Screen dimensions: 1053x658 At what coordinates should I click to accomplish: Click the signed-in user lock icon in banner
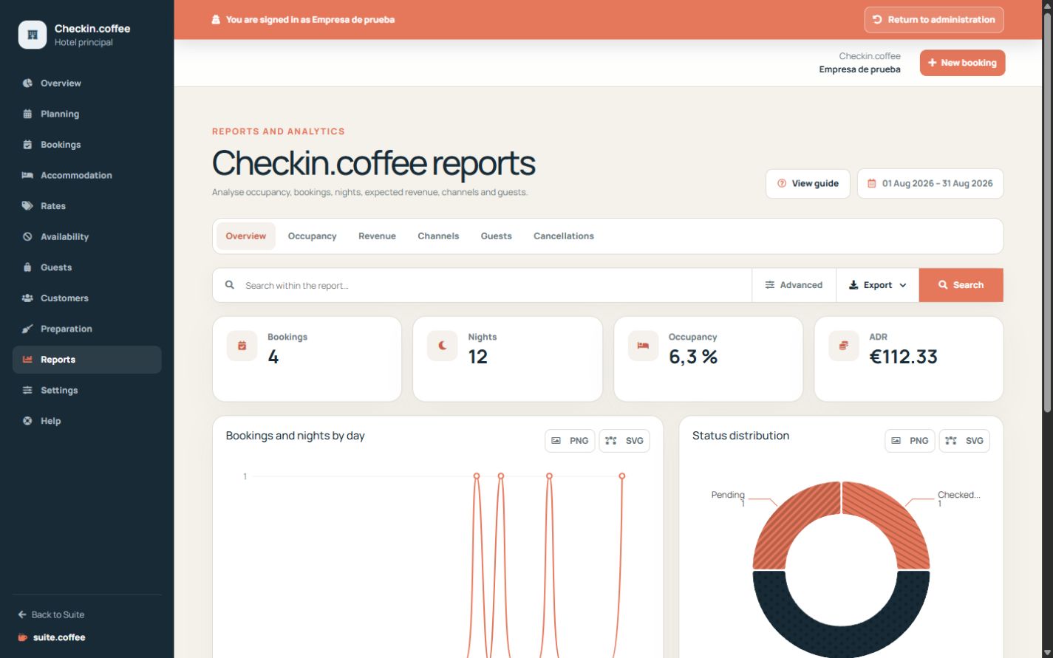pyautogui.click(x=216, y=20)
